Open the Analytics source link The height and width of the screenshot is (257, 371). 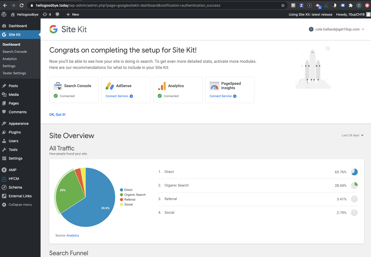coord(73,235)
